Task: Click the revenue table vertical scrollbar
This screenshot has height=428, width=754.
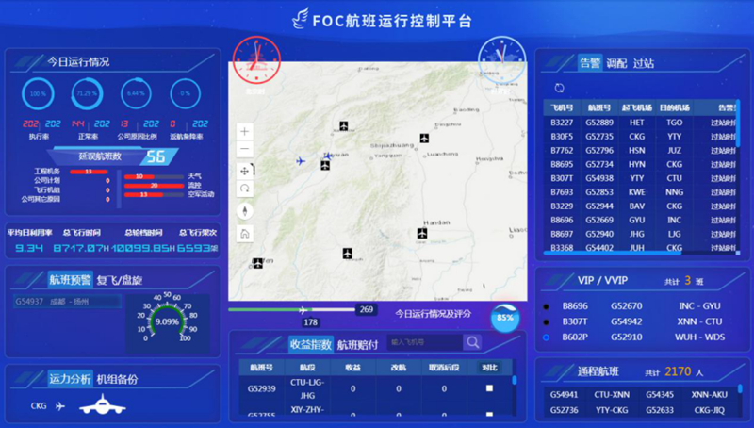Action: coord(515,380)
